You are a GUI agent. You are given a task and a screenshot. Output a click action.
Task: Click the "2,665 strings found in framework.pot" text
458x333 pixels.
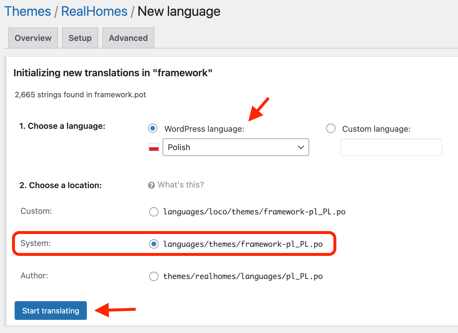pos(80,95)
